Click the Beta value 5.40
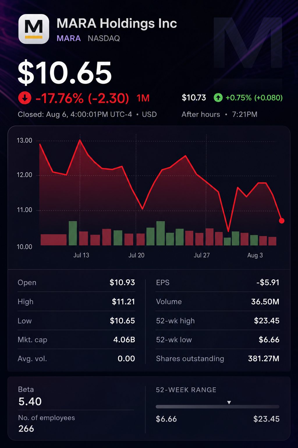This screenshot has height=448, width=298. 30,402
